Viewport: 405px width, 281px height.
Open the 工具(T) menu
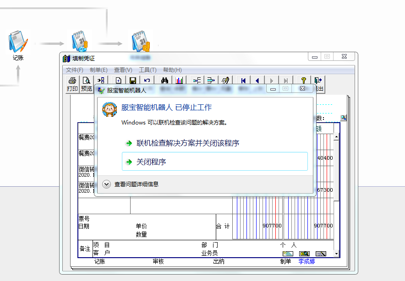[x=148, y=70]
